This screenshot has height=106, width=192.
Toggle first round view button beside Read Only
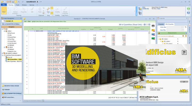point(145,25)
